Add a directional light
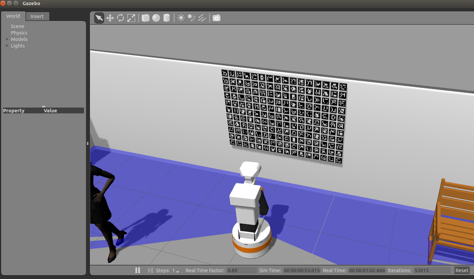The image size is (474, 279). pyautogui.click(x=202, y=18)
